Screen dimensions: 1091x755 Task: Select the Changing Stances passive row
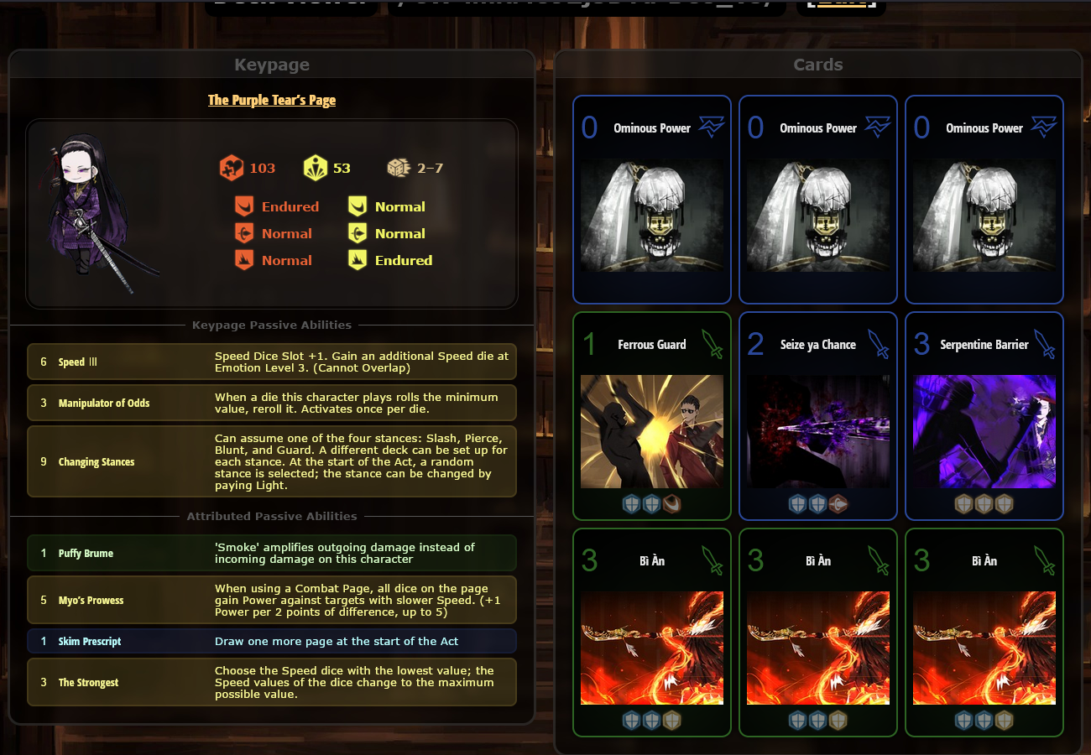pyautogui.click(x=272, y=461)
